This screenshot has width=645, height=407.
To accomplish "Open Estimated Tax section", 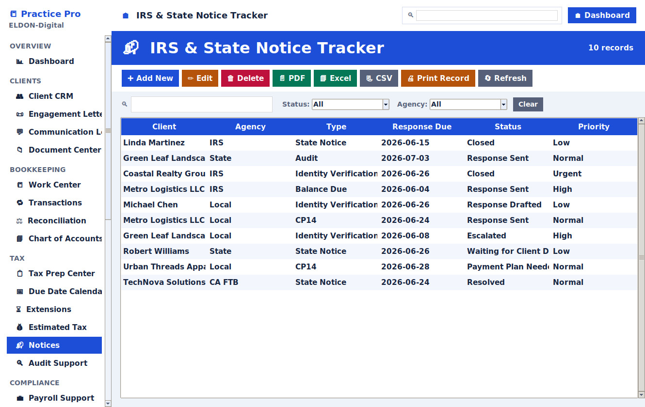I will [x=54, y=328].
